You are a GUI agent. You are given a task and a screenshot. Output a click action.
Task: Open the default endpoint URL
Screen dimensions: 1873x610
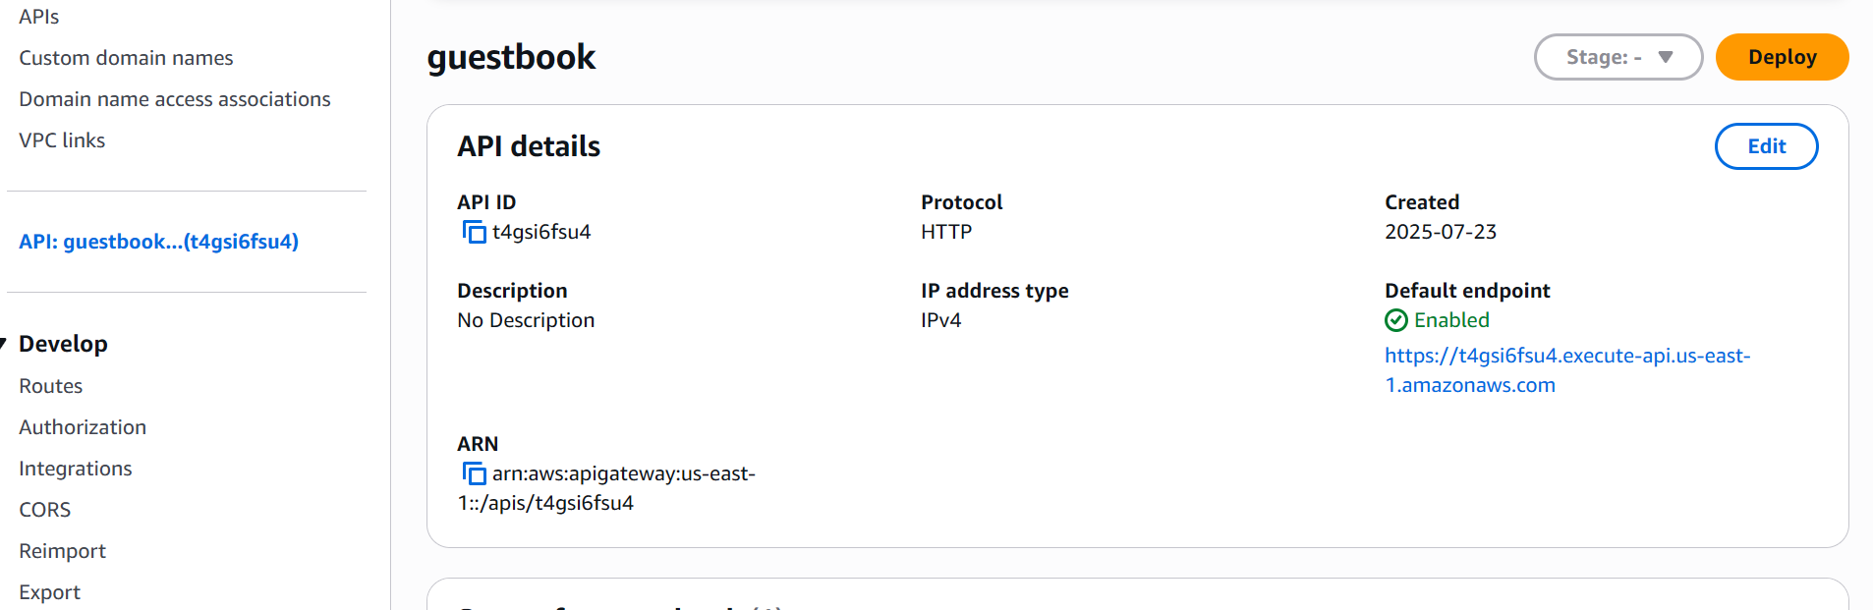1566,357
